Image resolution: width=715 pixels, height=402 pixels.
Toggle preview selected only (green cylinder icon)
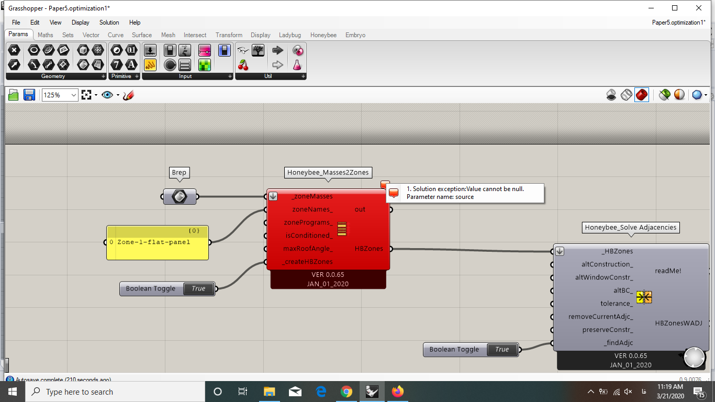pos(664,95)
